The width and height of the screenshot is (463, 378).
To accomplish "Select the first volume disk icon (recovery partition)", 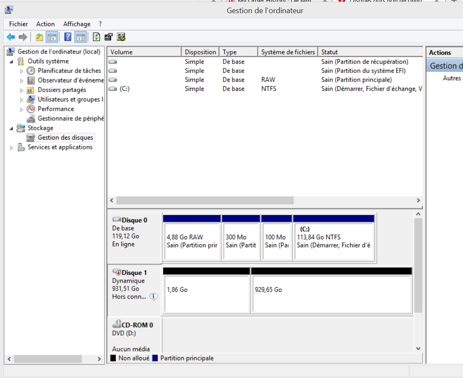I will 113,62.
